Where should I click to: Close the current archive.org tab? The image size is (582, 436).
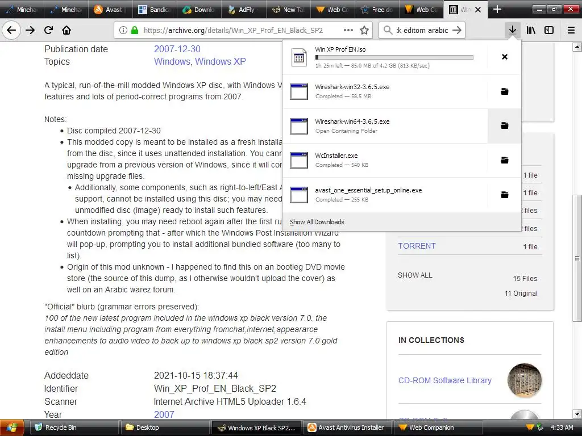tap(478, 10)
